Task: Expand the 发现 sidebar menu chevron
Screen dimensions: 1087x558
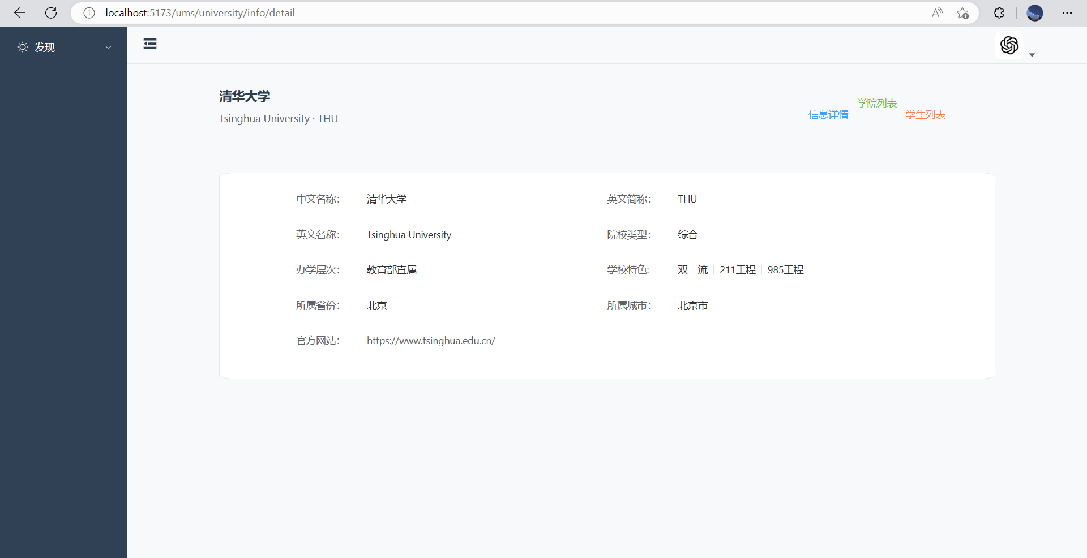Action: (108, 48)
